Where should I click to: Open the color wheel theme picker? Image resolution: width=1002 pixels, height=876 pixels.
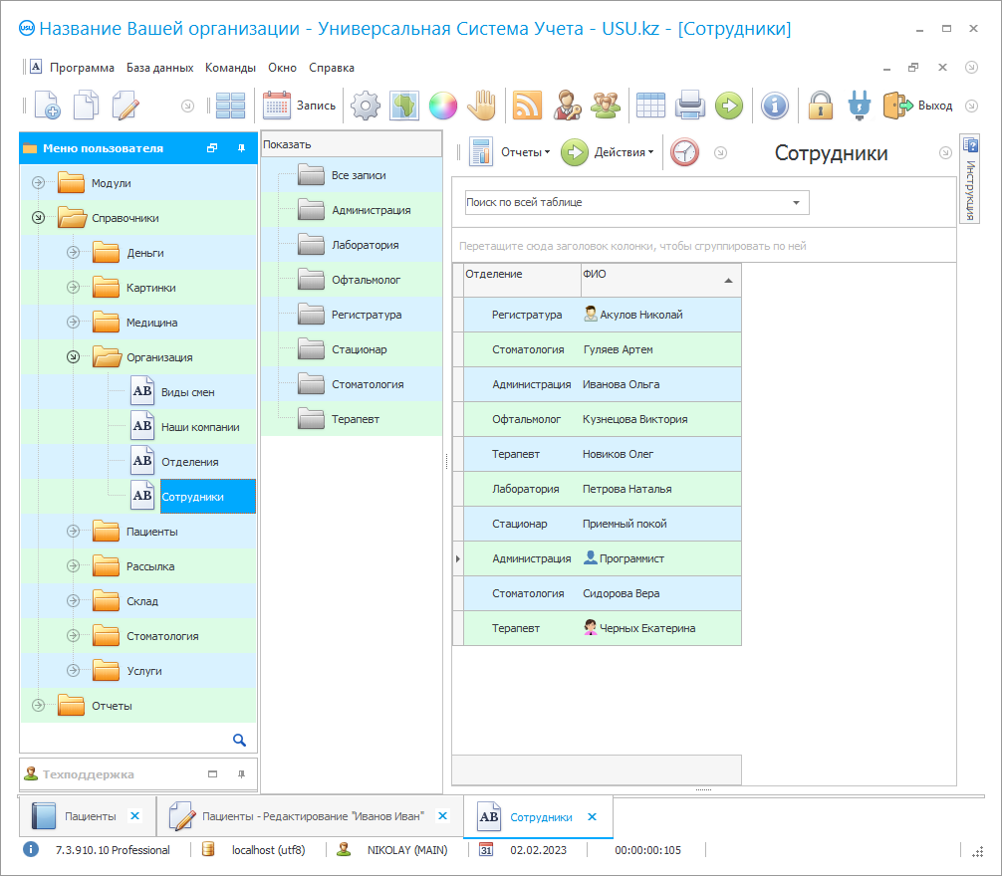click(442, 106)
